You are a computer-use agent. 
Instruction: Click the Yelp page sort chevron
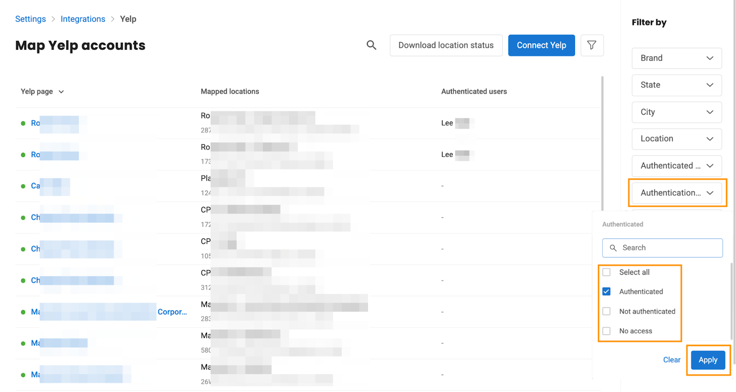tap(61, 92)
